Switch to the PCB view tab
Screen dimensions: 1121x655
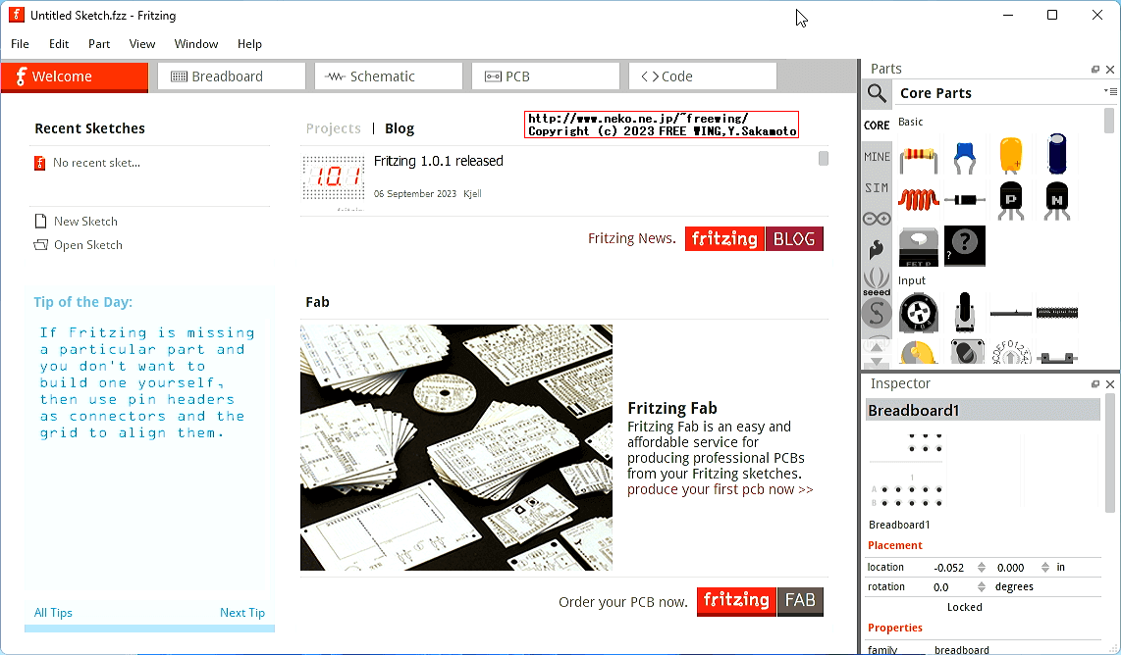(546, 76)
